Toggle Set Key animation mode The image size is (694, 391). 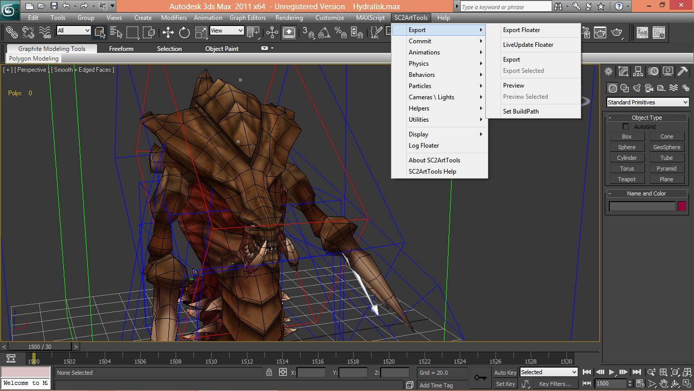tap(505, 384)
